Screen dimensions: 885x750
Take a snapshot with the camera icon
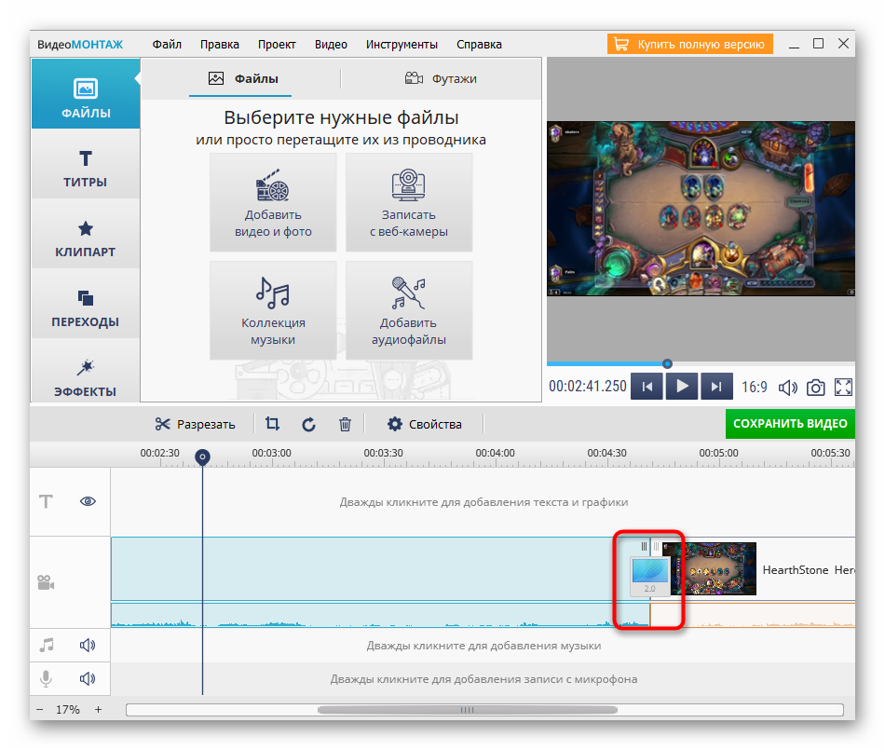[815, 387]
